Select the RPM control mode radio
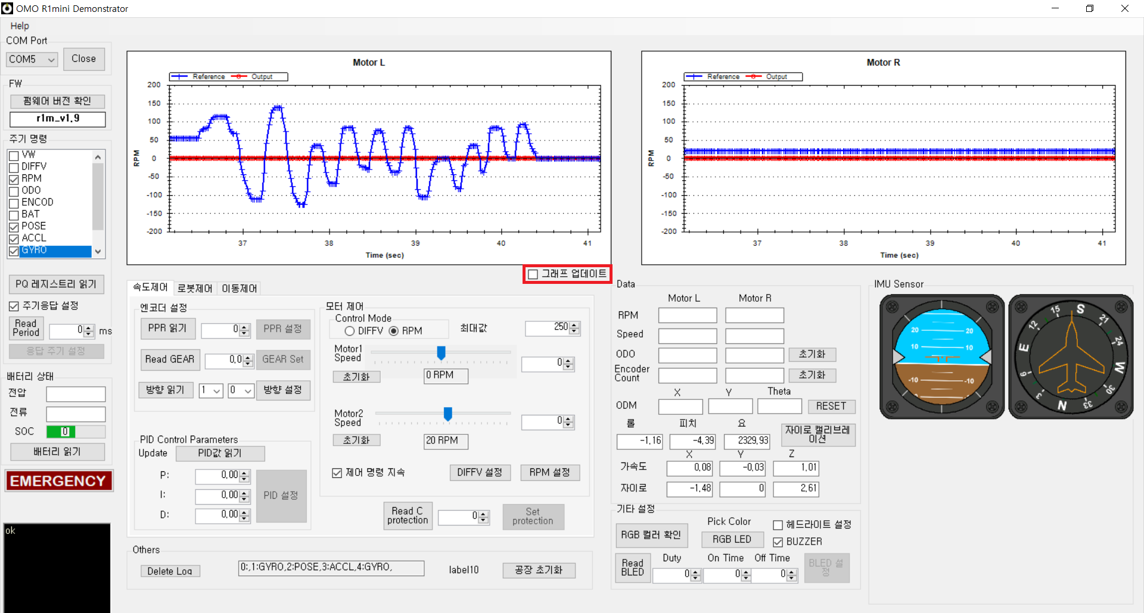The image size is (1144, 613). 394,331
